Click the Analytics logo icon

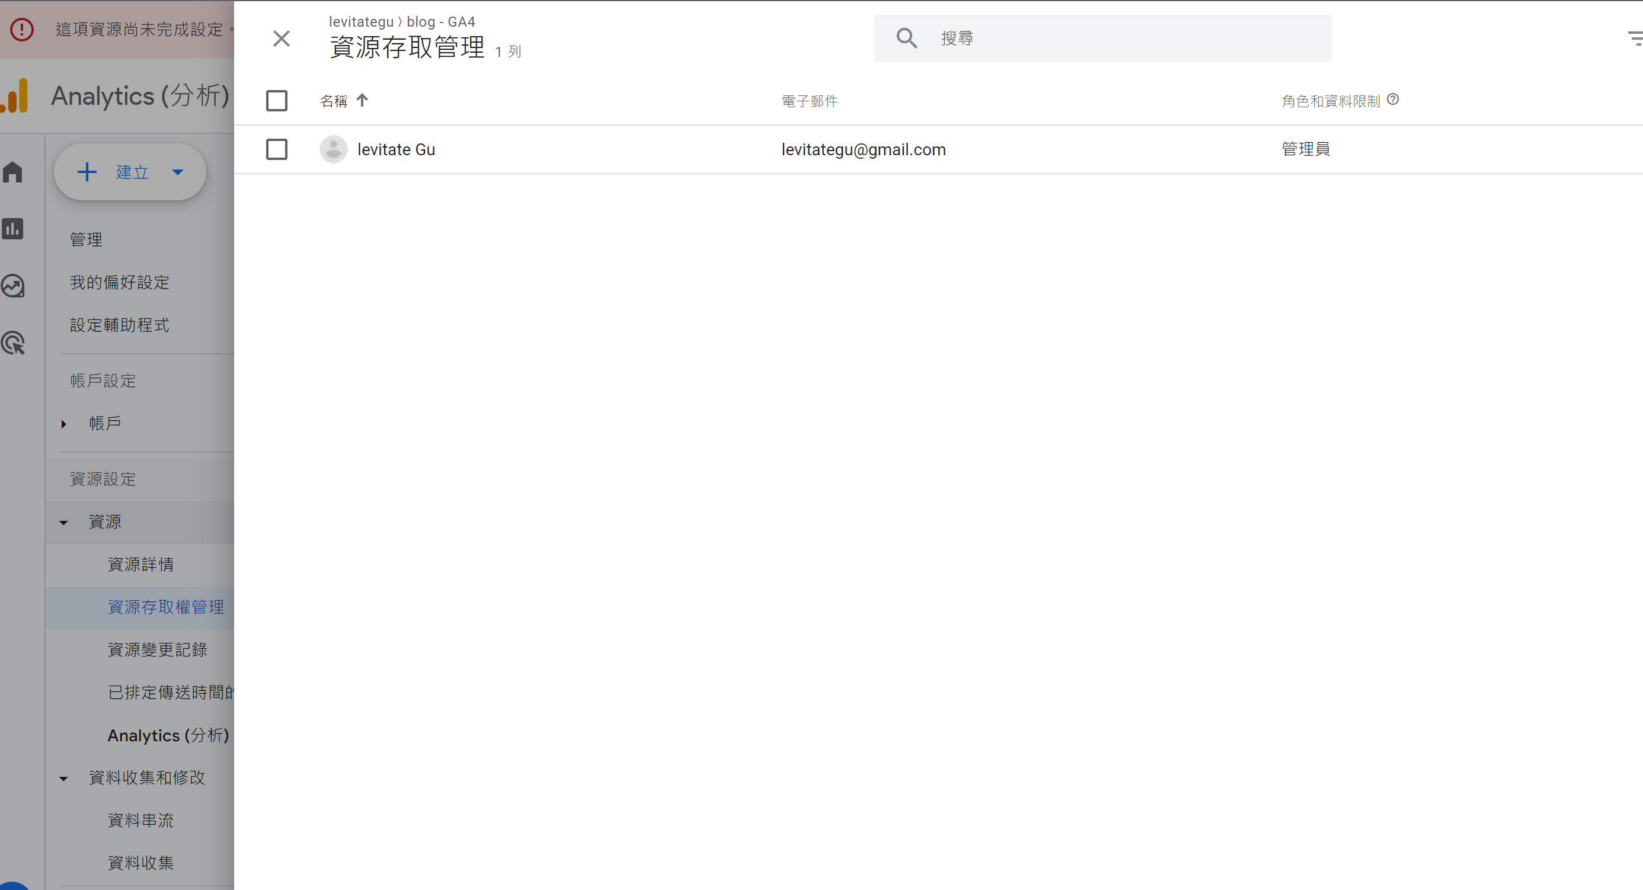14,95
